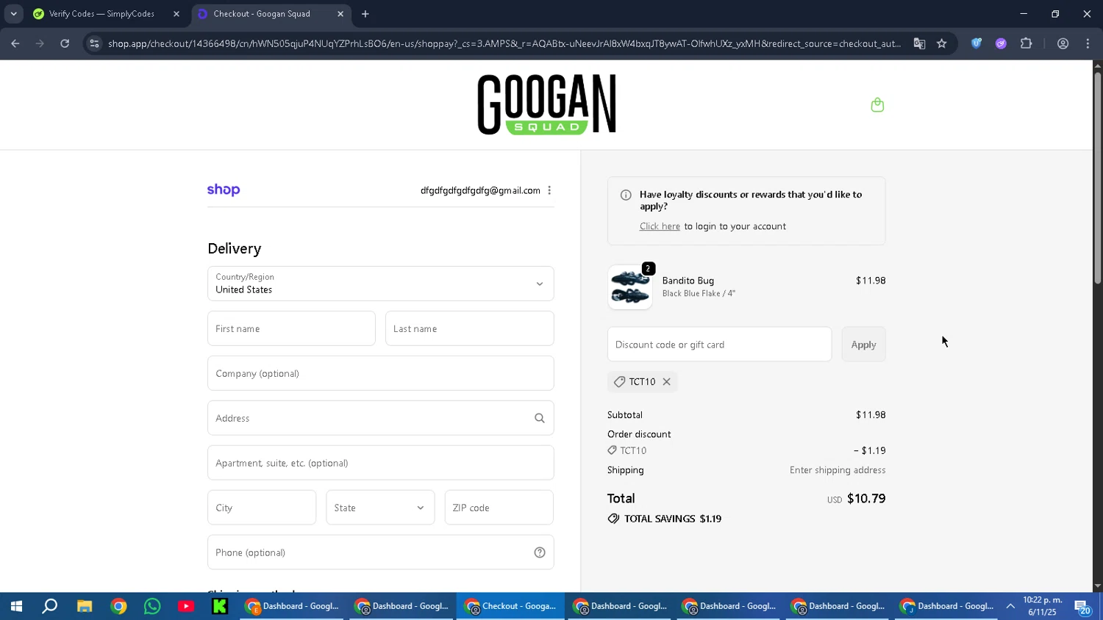Close the Checkout - Googan Squad tab
This screenshot has width=1103, height=620.
(340, 14)
